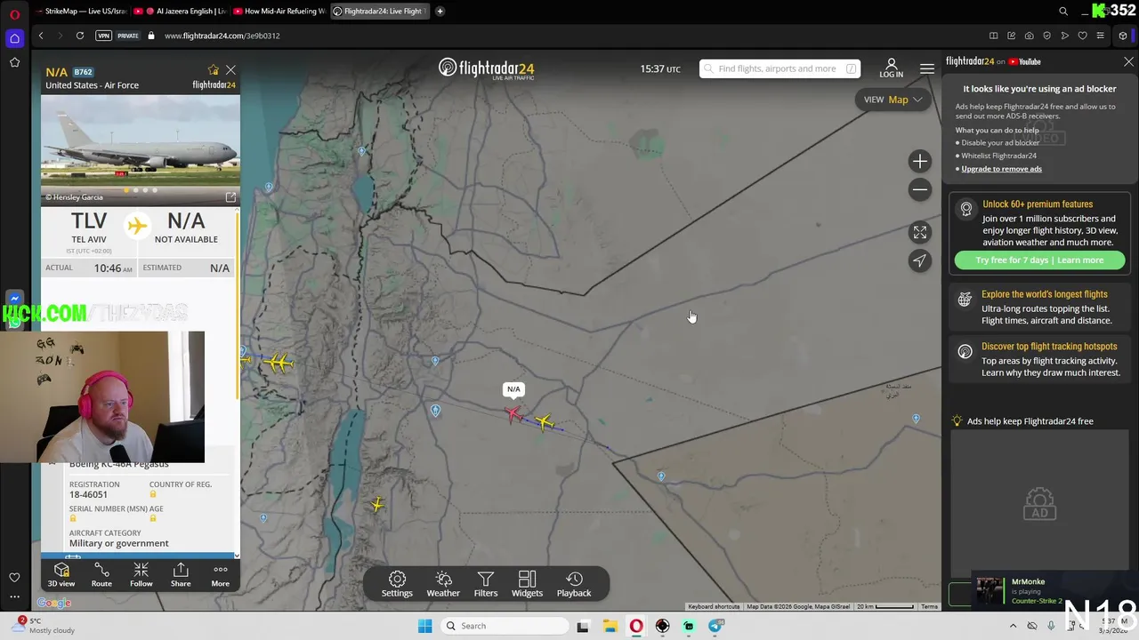Viewport: 1139px width, 640px height.
Task: Click Try free for 7 days button
Action: point(1039,260)
